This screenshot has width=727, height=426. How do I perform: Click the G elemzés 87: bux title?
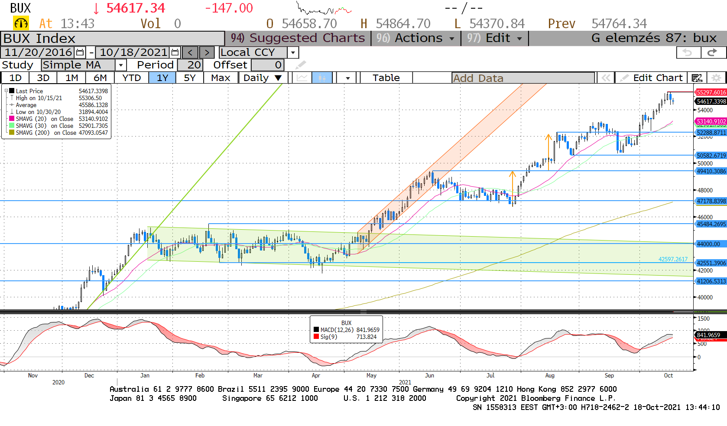pyautogui.click(x=654, y=38)
